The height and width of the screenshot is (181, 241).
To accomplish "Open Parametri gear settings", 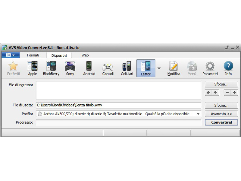I will point(210,68).
